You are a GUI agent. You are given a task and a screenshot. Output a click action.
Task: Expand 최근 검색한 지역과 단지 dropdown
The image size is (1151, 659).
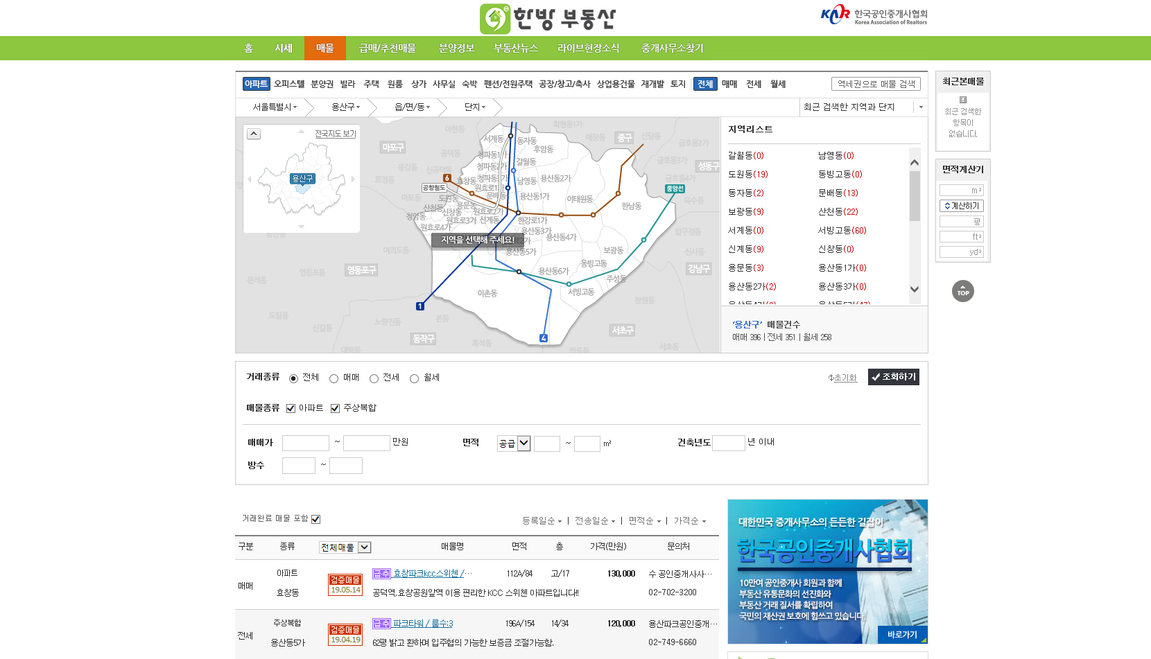921,107
